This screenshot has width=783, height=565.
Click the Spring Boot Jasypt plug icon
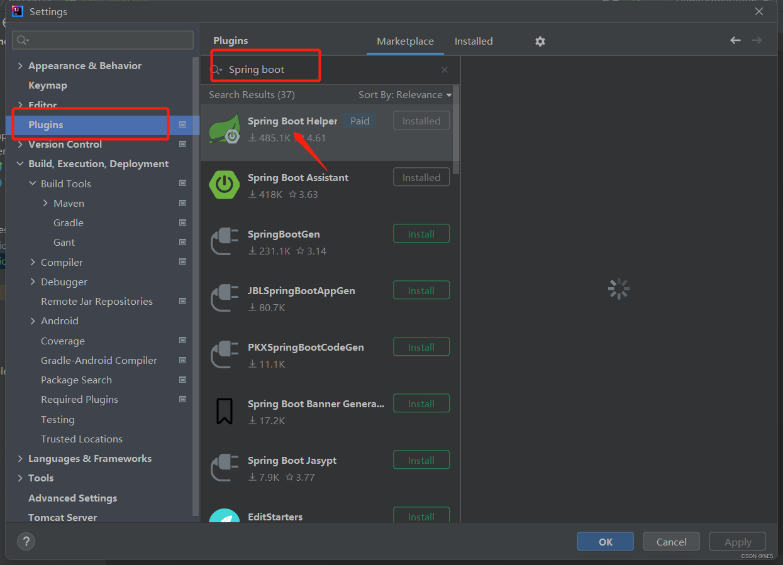(225, 468)
